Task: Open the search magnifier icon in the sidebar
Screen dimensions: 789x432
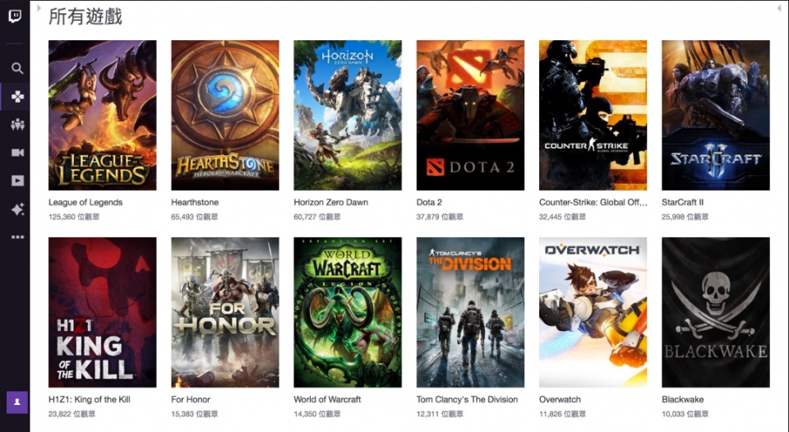Action: point(17,68)
